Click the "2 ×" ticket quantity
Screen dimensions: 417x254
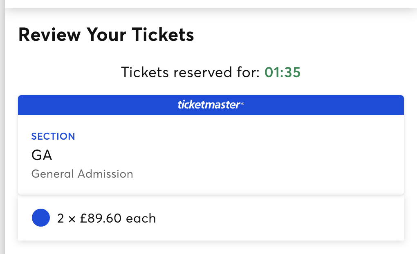[66, 218]
